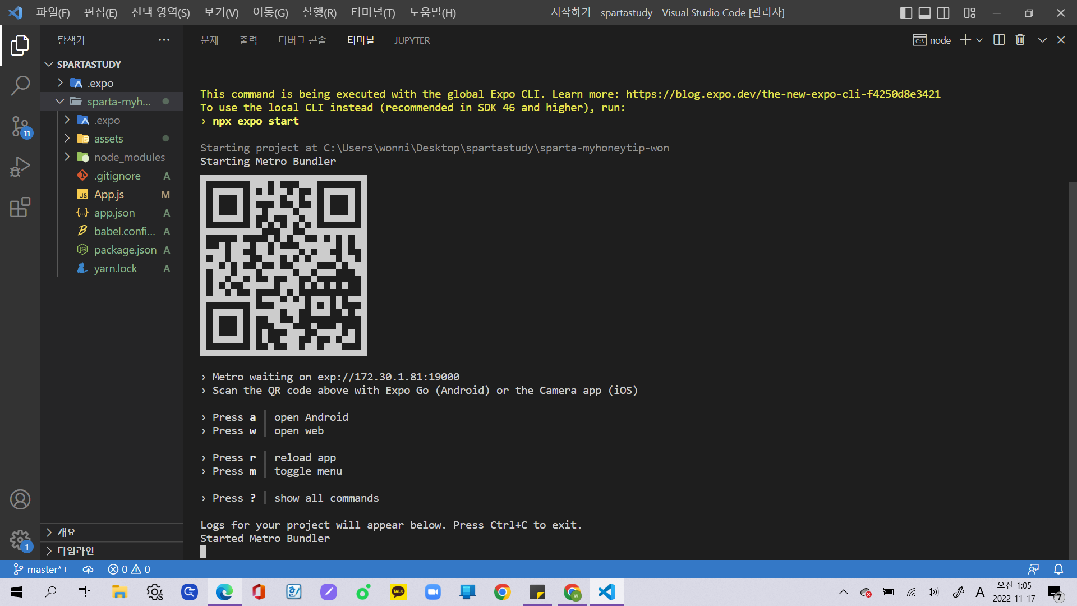Open the 파일(F) menu

point(53,13)
